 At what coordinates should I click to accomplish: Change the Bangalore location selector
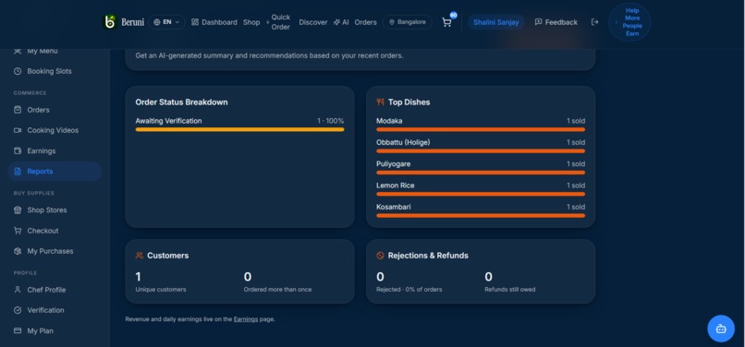coord(408,22)
